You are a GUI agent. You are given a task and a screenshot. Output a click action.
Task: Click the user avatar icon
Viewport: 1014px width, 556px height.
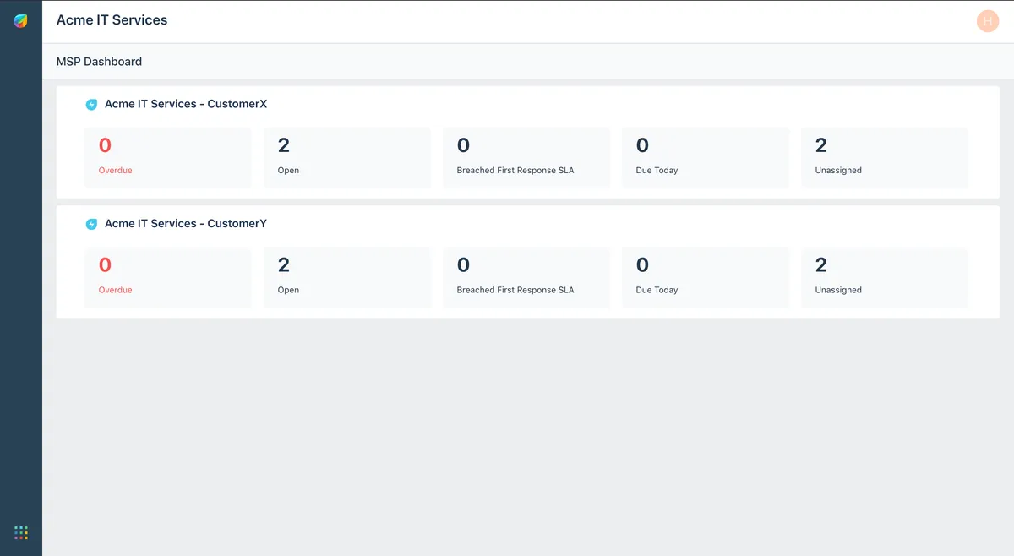(987, 21)
